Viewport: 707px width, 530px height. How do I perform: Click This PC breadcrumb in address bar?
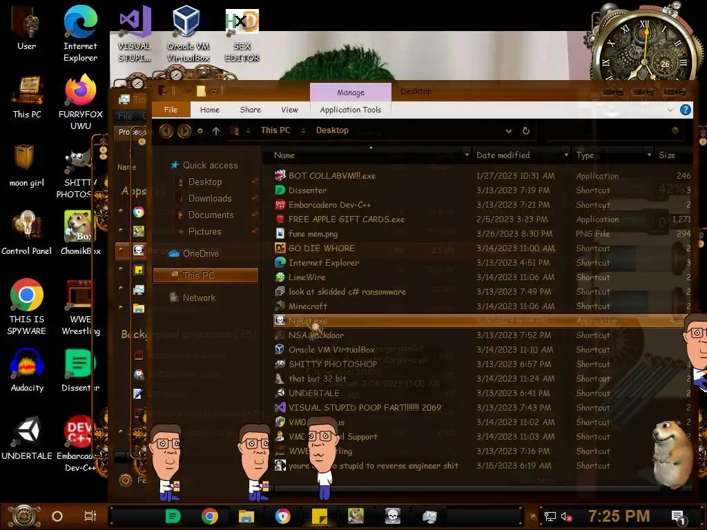tap(275, 130)
